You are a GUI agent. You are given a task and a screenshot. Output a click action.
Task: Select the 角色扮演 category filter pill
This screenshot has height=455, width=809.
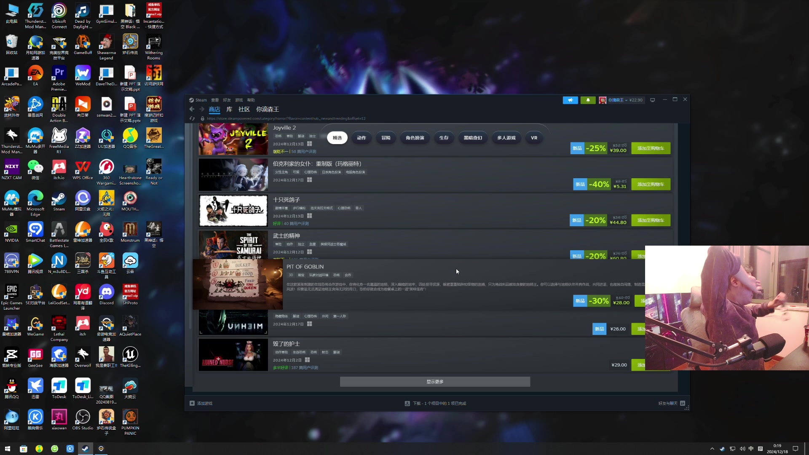[415, 138]
